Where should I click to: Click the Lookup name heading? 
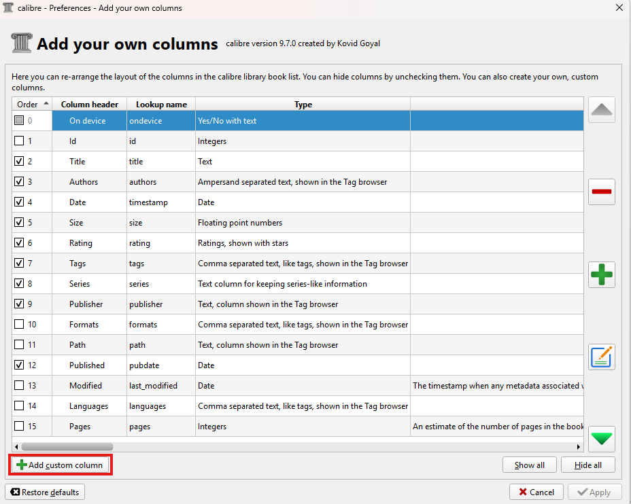[161, 104]
